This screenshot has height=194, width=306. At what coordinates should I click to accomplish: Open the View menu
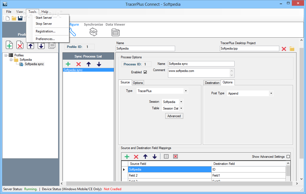[20, 12]
